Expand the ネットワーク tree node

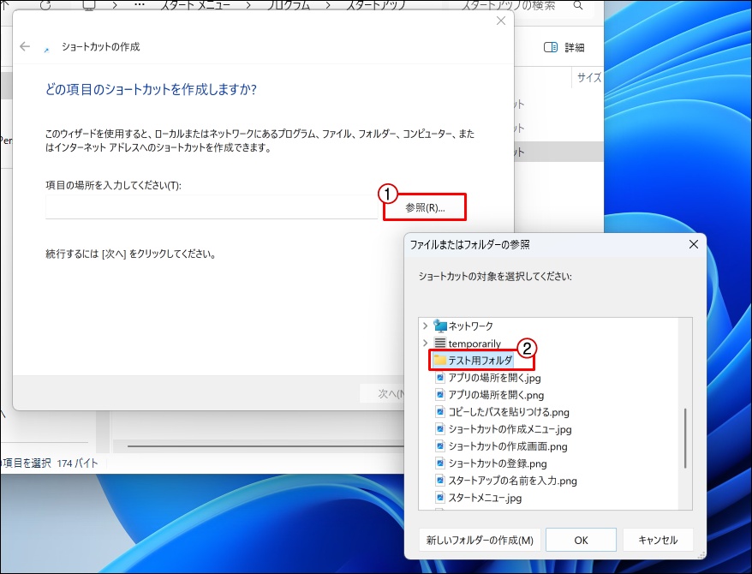pos(425,326)
